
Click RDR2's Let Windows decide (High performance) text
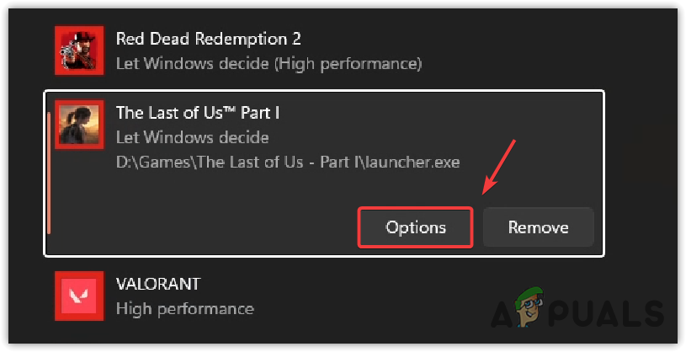(268, 63)
